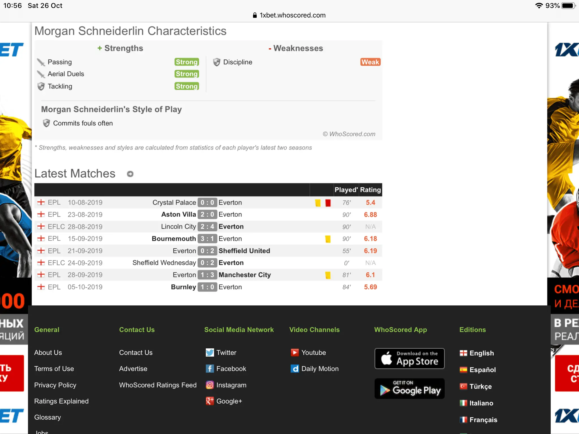Screen dimensions: 579x434
Task: Click the Tackling shield icon
Action: pos(41,86)
